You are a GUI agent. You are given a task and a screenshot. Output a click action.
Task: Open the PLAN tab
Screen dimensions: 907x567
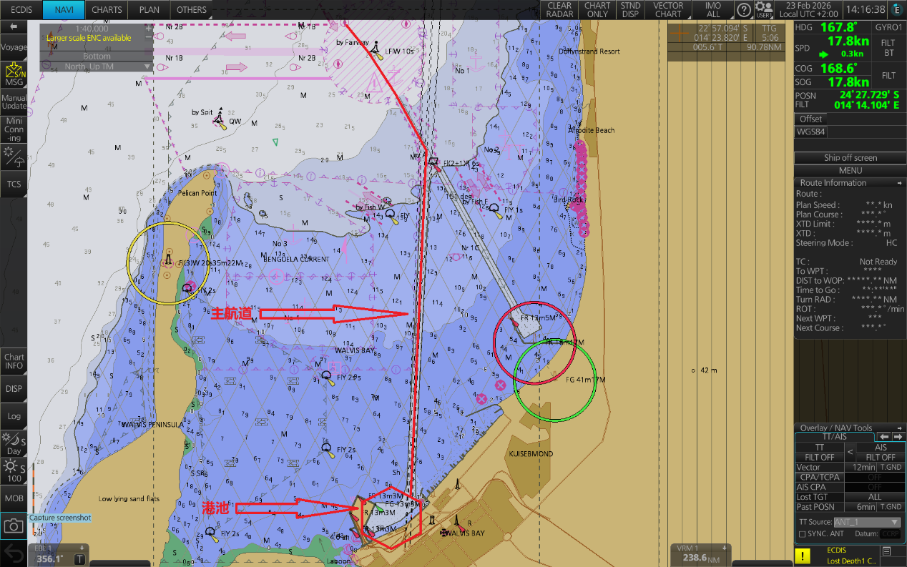pos(149,10)
